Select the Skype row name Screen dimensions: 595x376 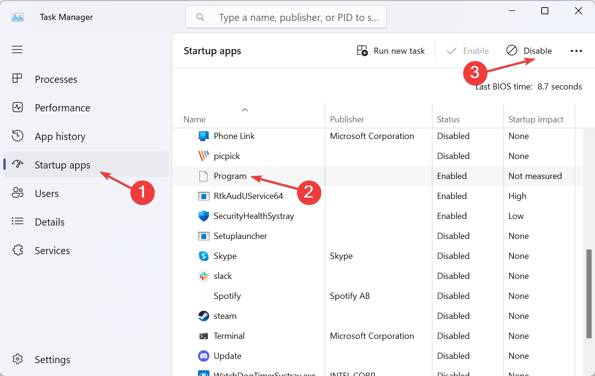225,256
